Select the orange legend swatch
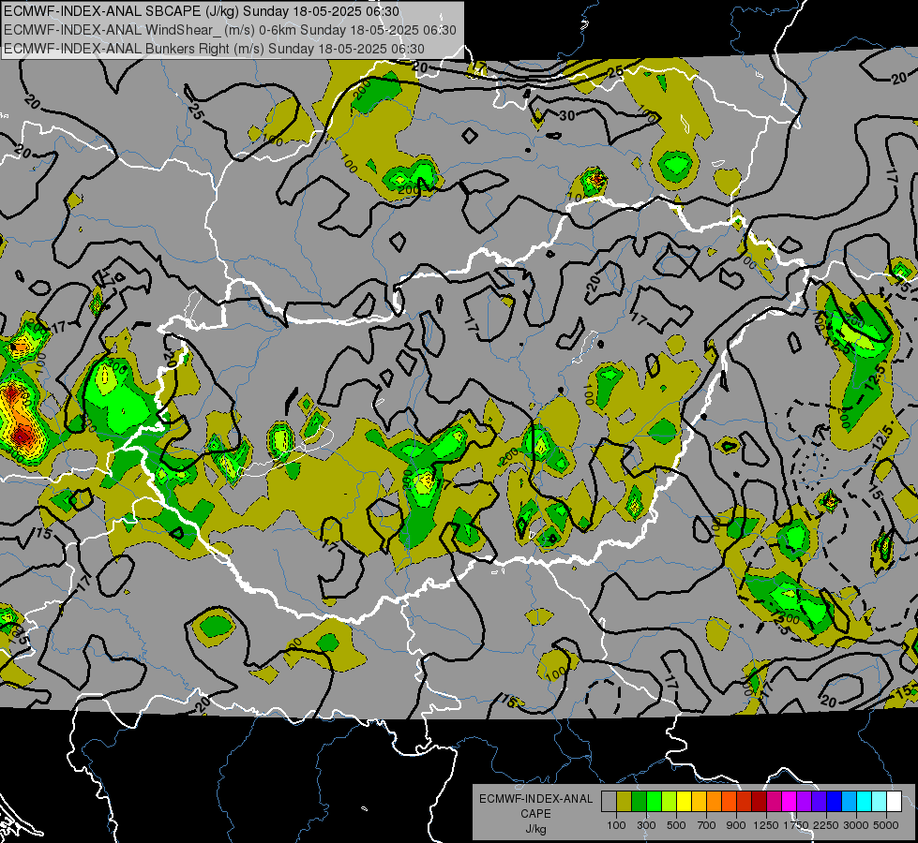The height and width of the screenshot is (843, 918). click(x=715, y=801)
